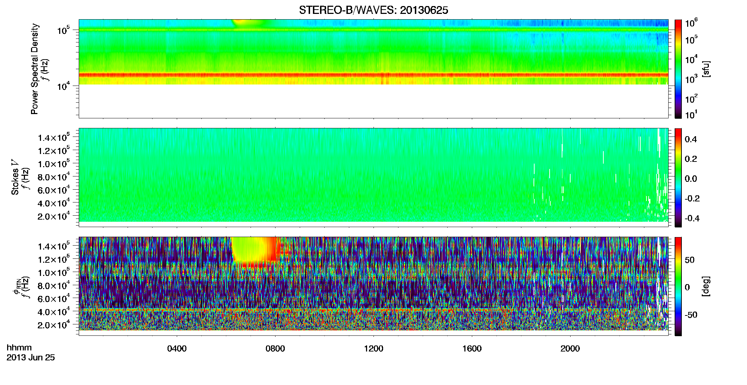Select the 2000 time axis label
The width and height of the screenshot is (747, 385).
pyautogui.click(x=570, y=349)
